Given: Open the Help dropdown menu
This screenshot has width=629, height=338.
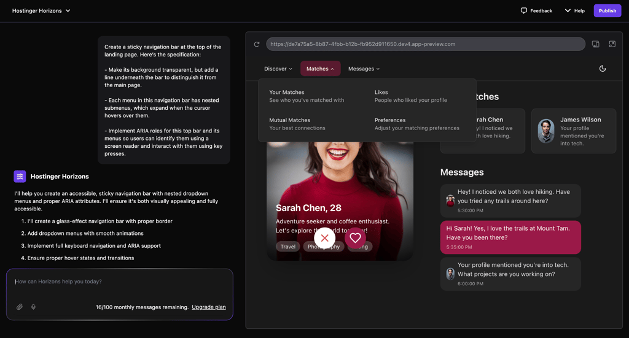Looking at the screenshot, I should click(574, 11).
